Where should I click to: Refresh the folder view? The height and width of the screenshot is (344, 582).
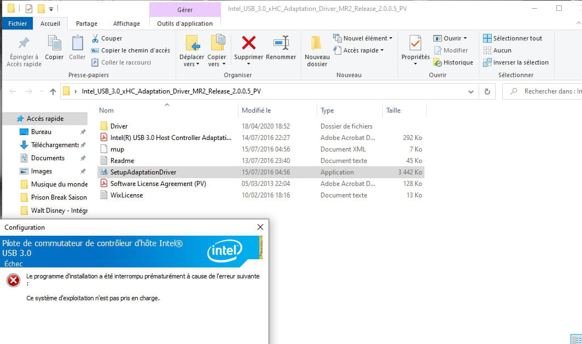tap(487, 91)
